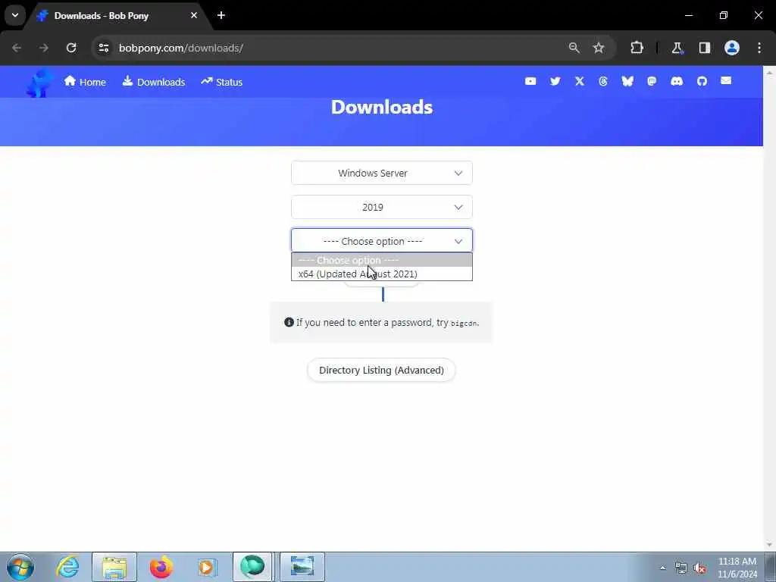
Task: Open Chrome Labs flask icon
Action: [x=677, y=48]
